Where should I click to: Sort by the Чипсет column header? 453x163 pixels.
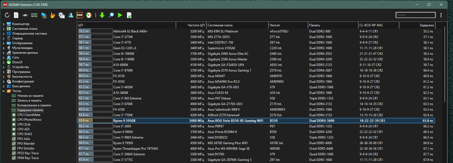click(x=288, y=25)
